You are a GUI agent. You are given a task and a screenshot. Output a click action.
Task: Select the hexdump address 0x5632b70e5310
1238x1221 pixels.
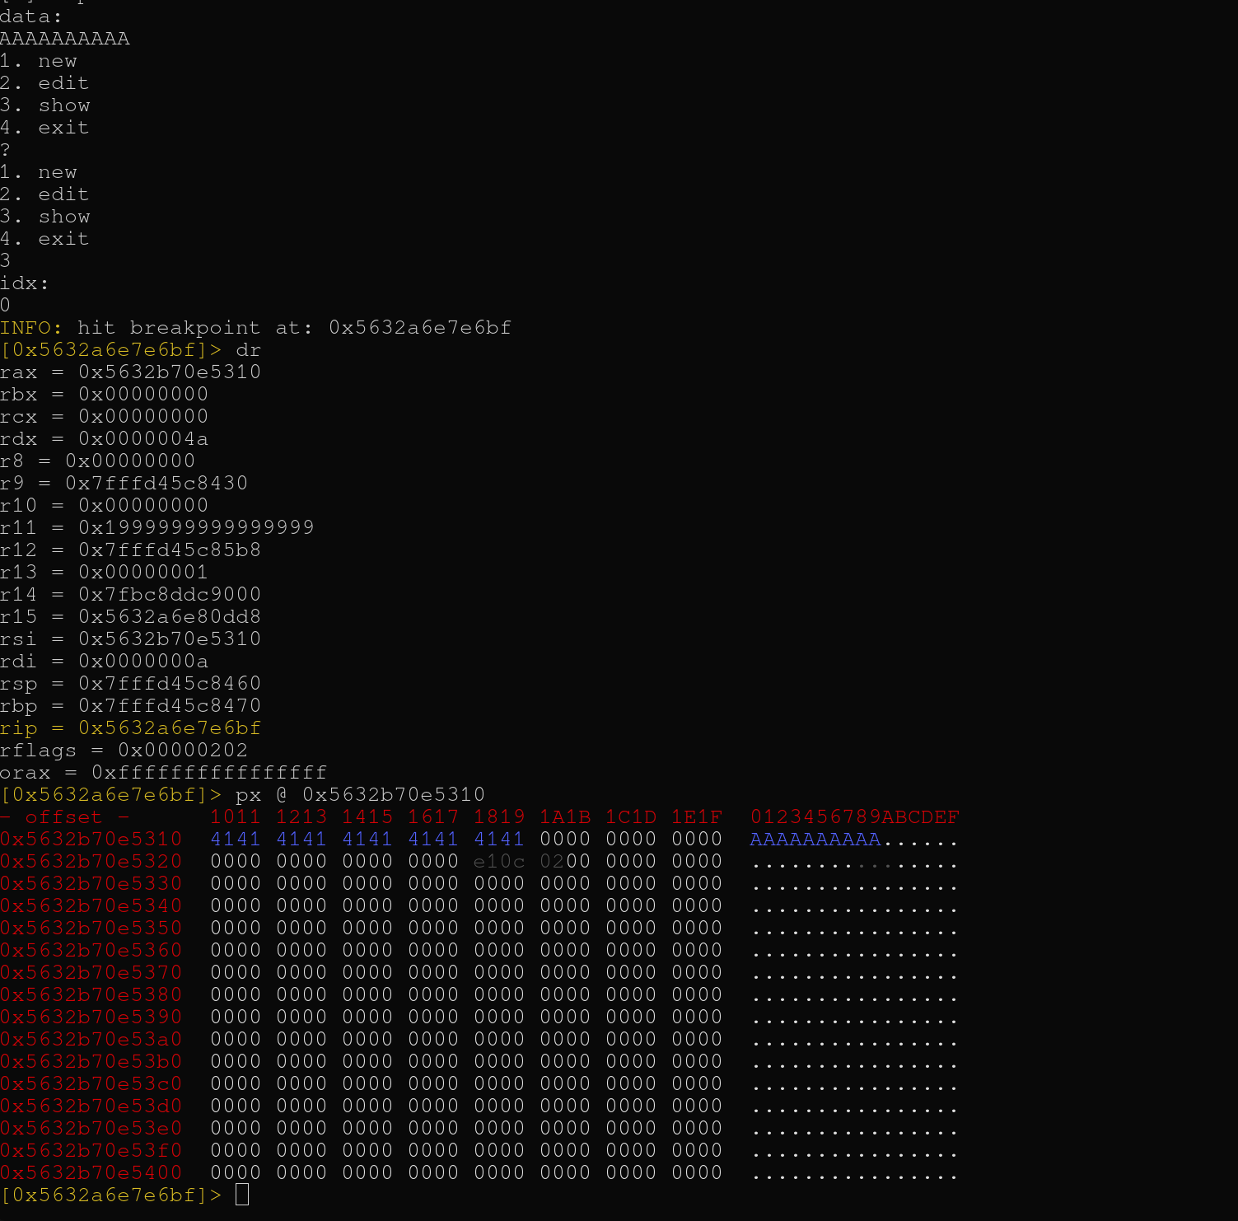pos(91,840)
